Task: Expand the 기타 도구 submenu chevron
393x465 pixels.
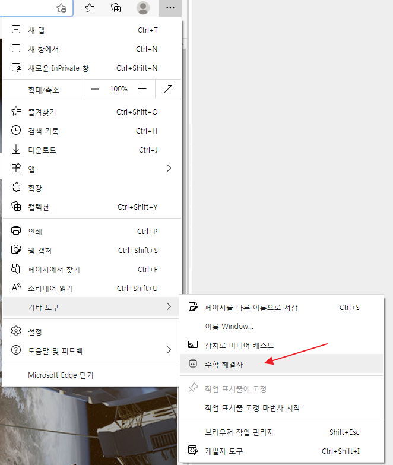Action: 169,306
